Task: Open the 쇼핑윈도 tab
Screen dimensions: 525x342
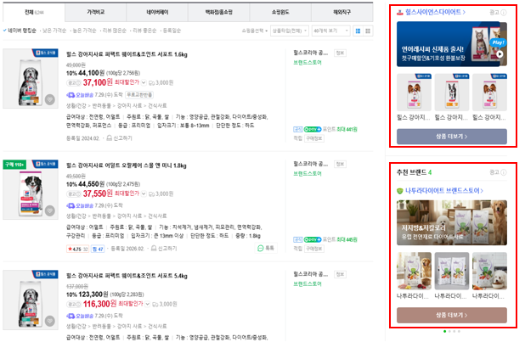Action: coord(280,13)
